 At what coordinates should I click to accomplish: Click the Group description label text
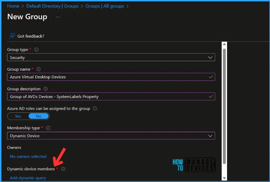tap(24, 89)
